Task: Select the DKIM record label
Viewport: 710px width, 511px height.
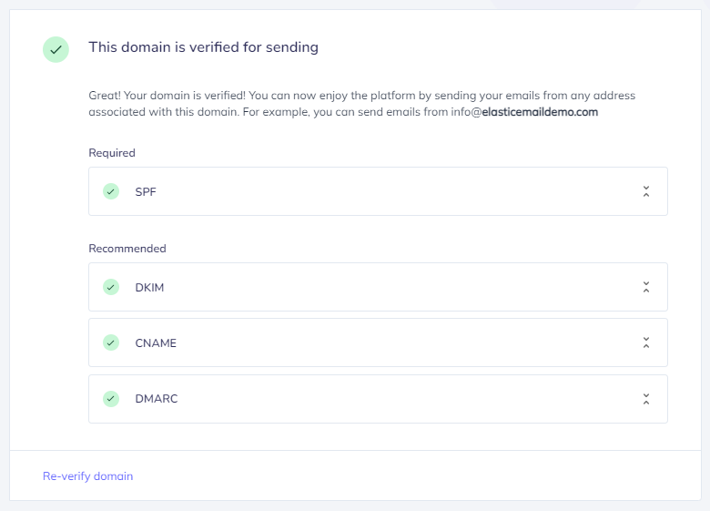Action: pyautogui.click(x=149, y=288)
